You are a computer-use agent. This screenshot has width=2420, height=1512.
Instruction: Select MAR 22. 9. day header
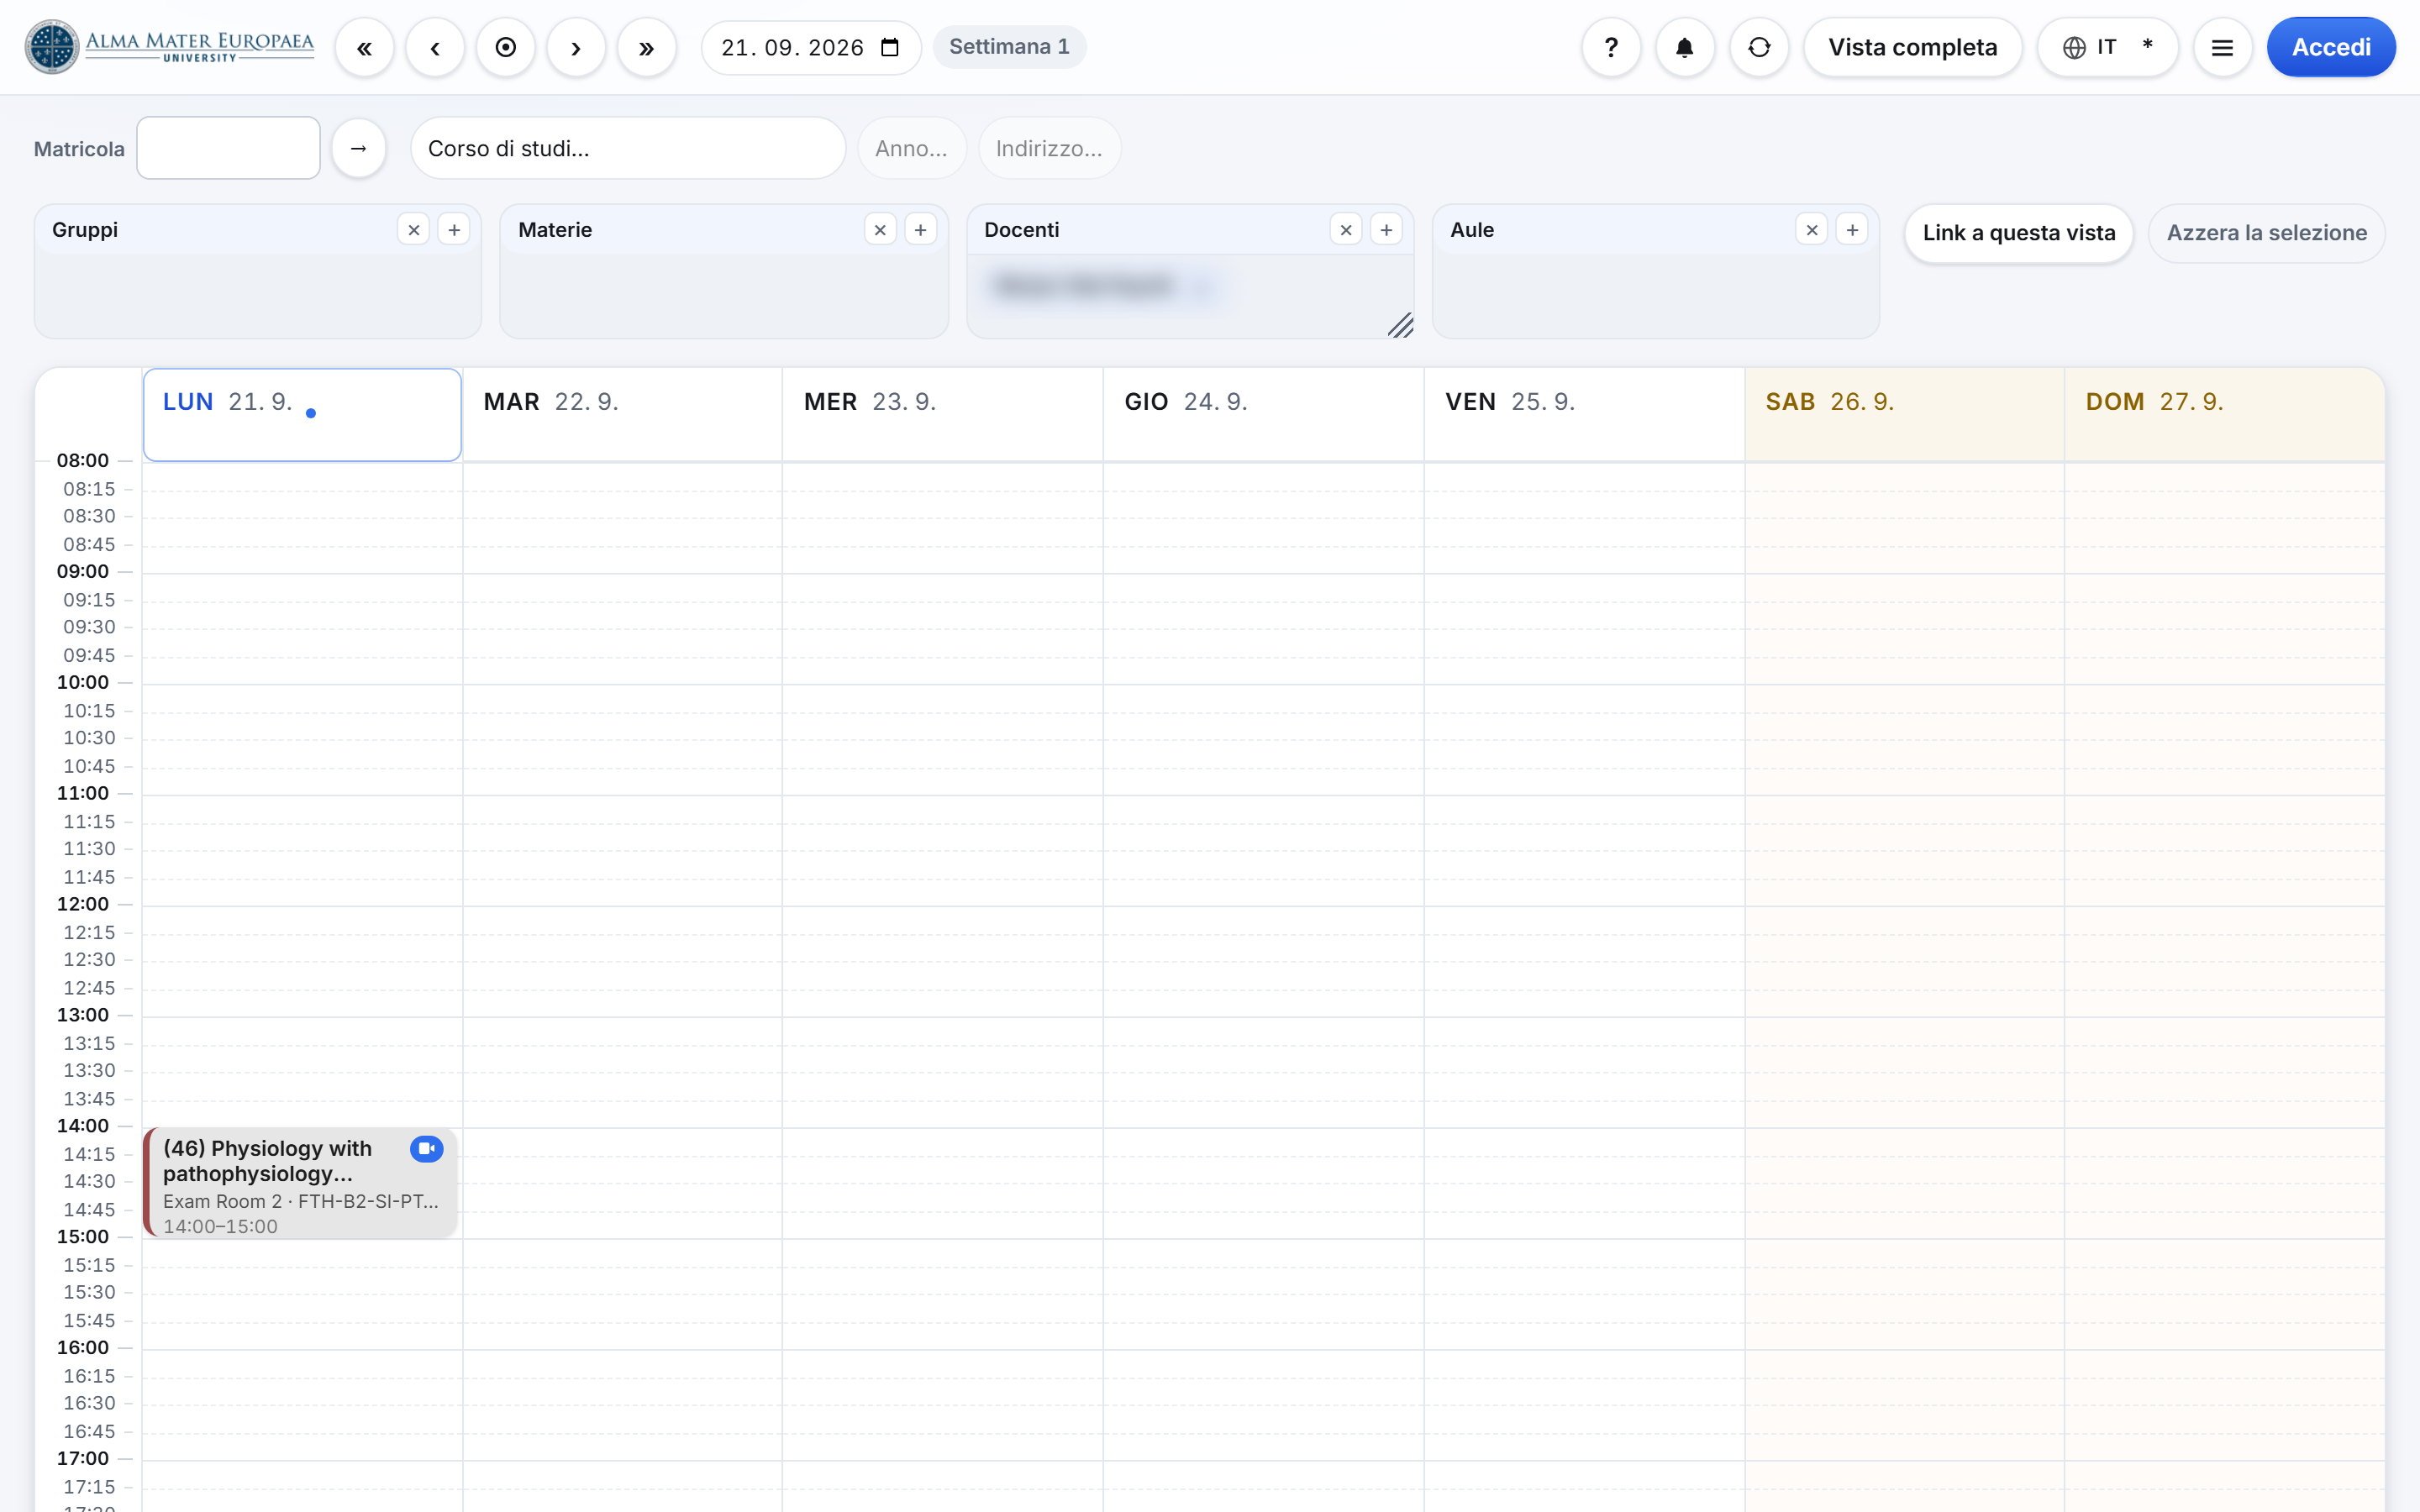point(622,414)
